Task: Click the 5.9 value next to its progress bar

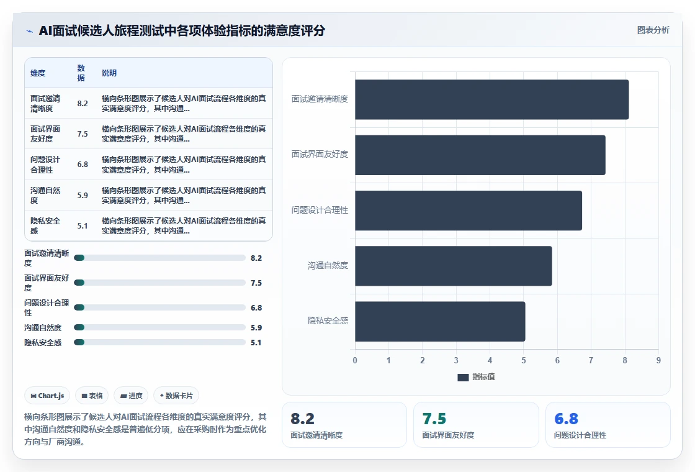Action: 256,328
